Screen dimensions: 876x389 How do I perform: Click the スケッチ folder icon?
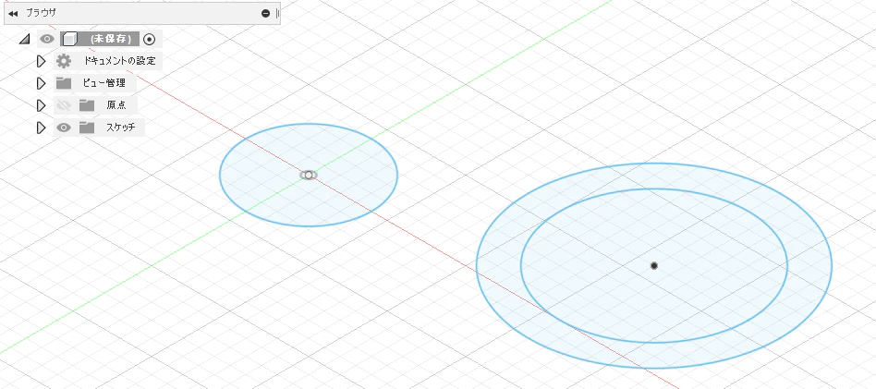(87, 128)
